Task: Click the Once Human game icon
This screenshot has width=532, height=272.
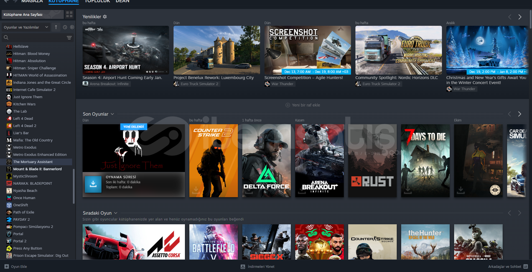Action: coord(9,198)
